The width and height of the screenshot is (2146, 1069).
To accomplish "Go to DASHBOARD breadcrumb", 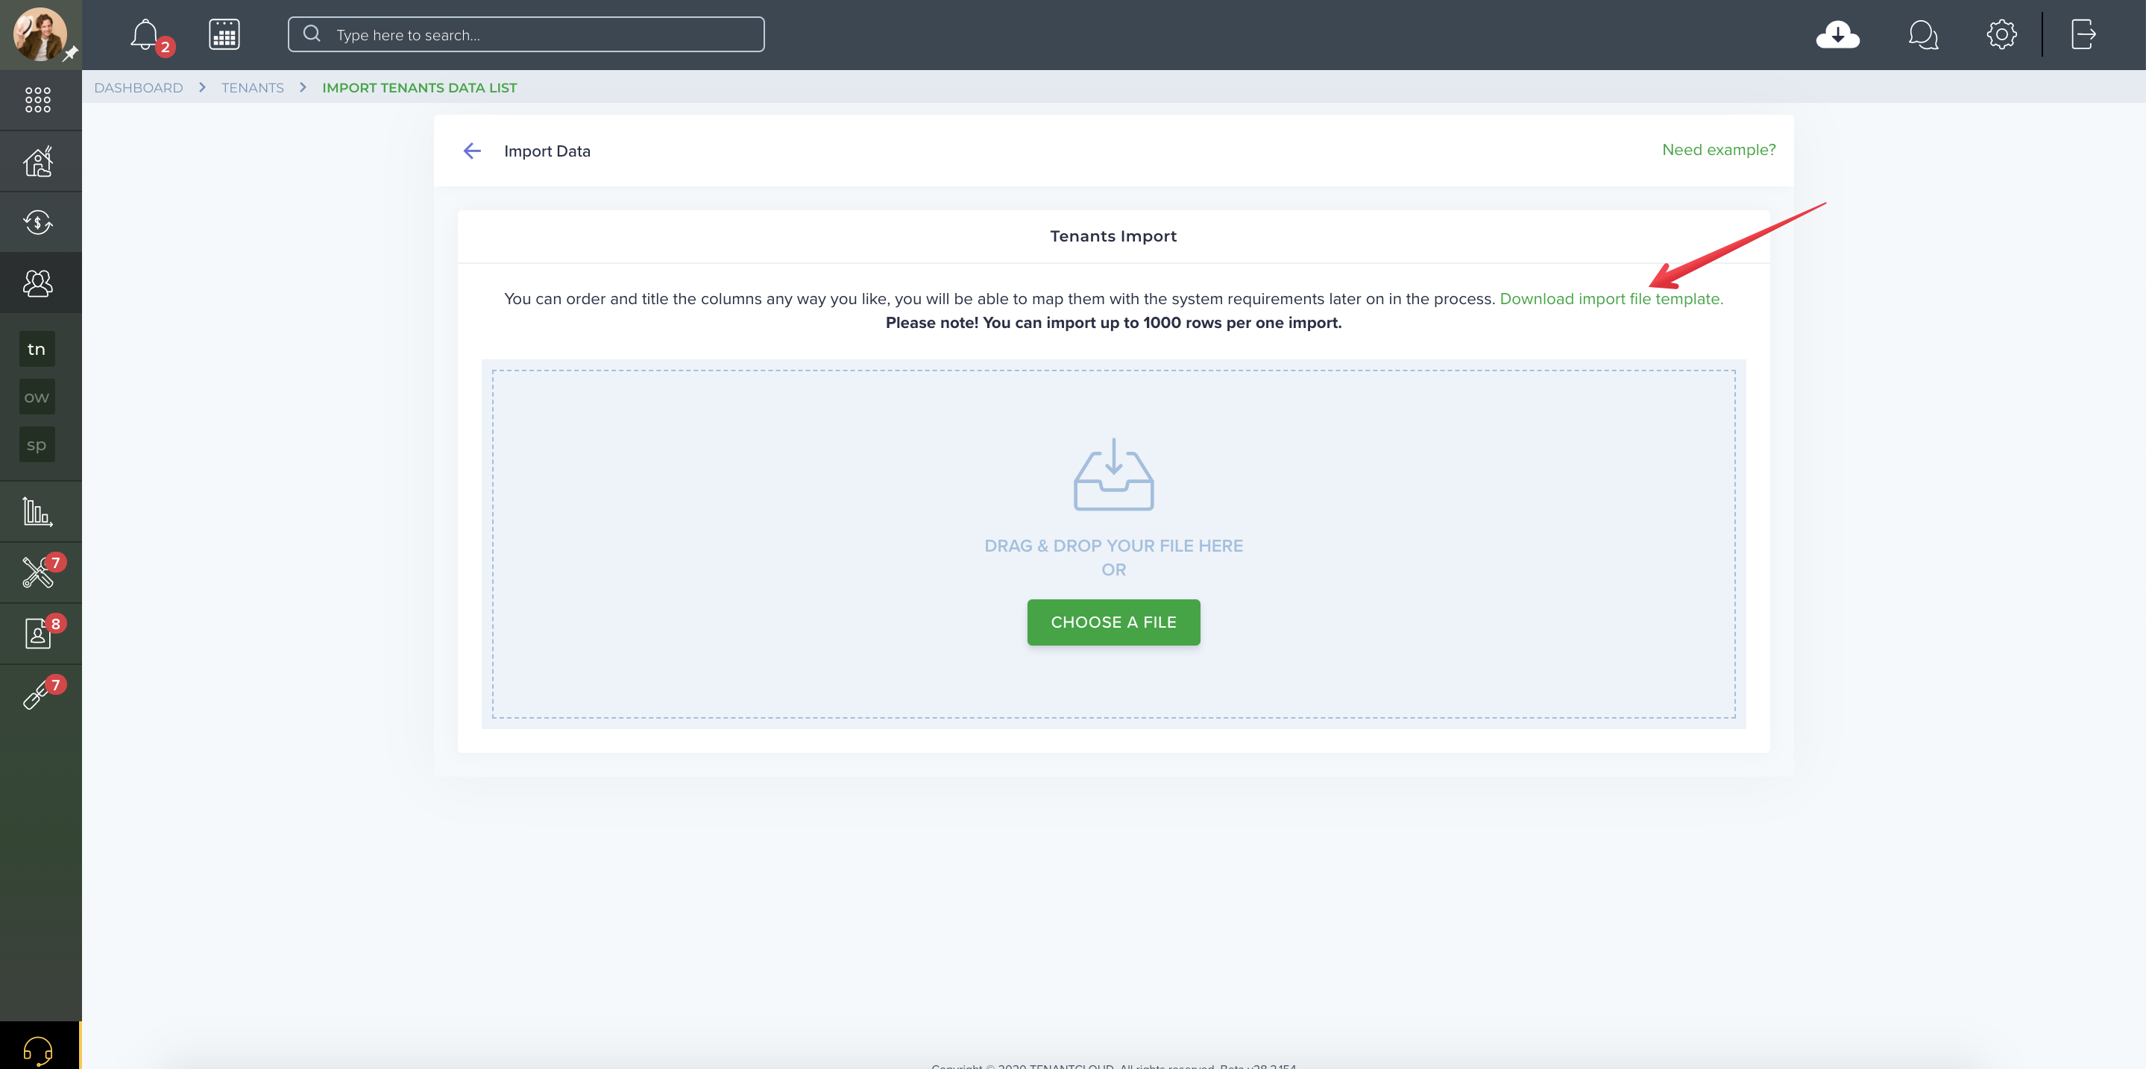I will [x=138, y=87].
